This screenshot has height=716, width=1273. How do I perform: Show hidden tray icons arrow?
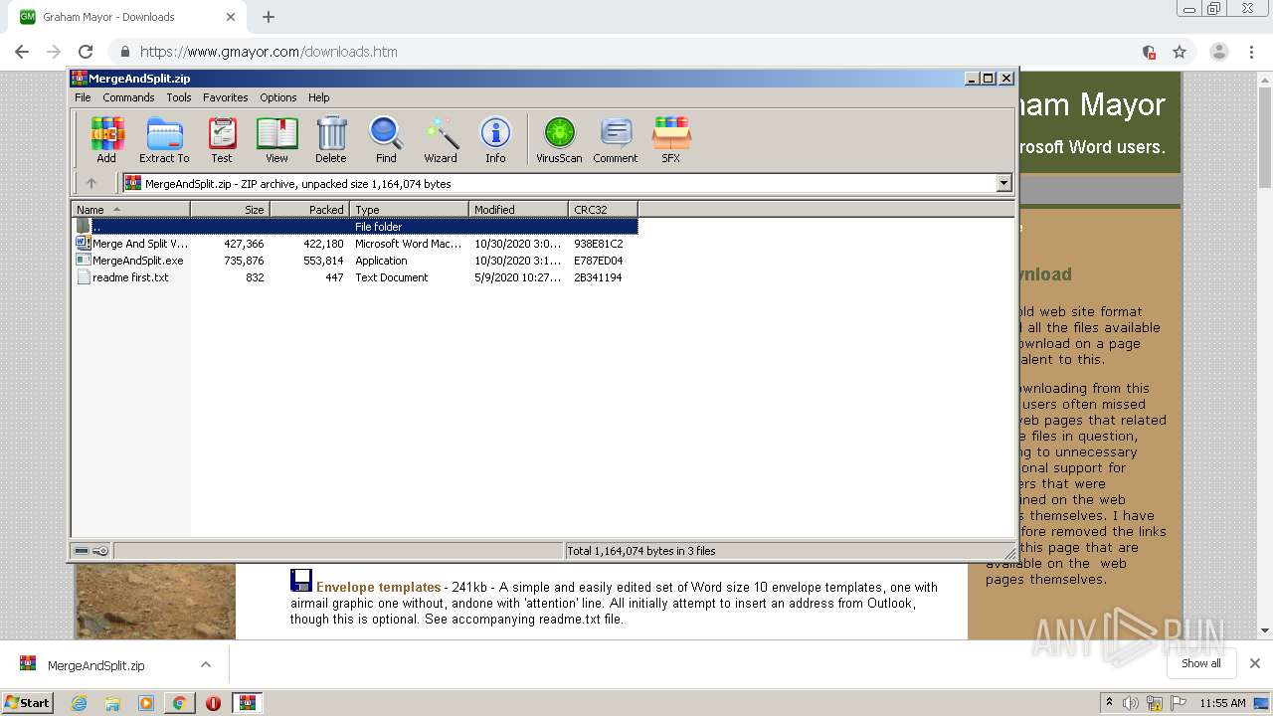[x=1109, y=703]
